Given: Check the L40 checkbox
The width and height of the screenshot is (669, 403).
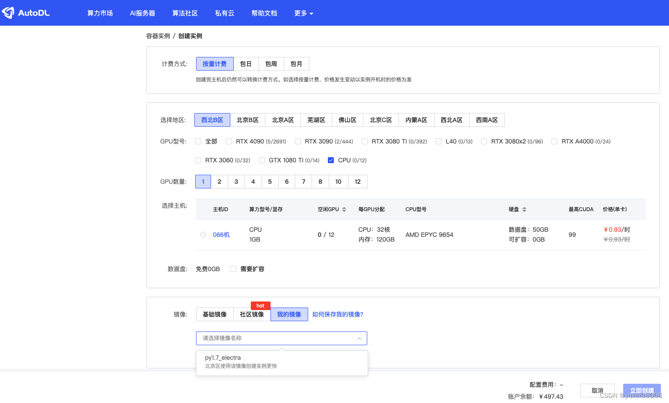Looking at the screenshot, I should (439, 141).
